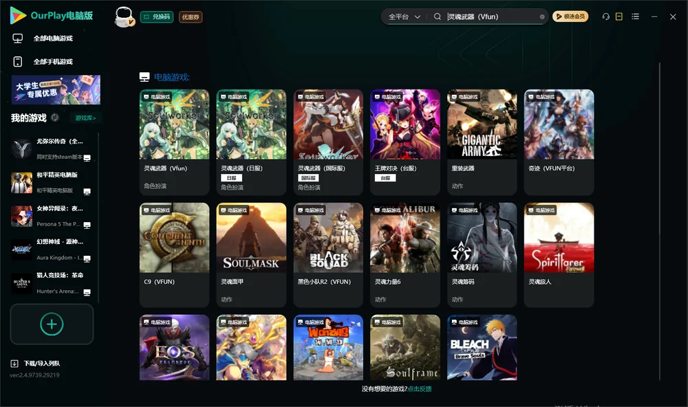Screen dimensions: 688x407
Task: Click the PC icon on 女神异闻录 row
Action: coord(87,225)
